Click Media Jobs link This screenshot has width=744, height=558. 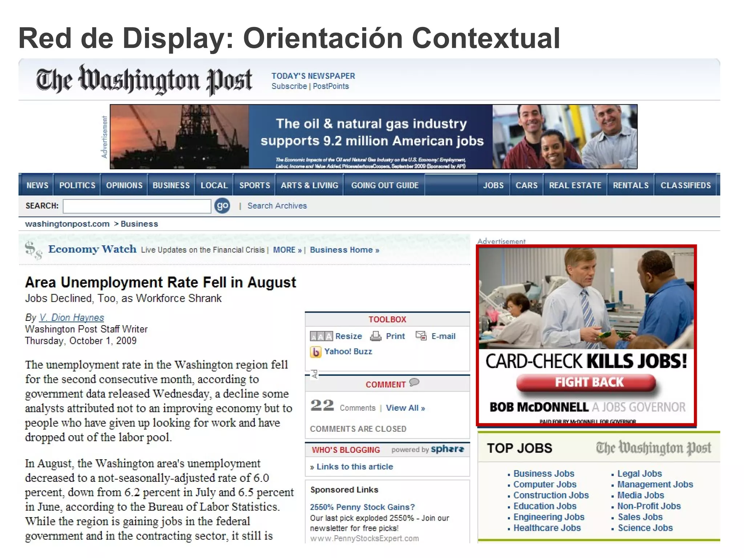pos(640,496)
